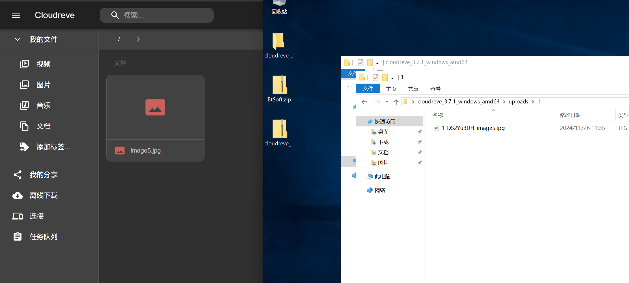629x283 pixels.
Task: Click pin icon next to 下载
Action: tap(420, 142)
